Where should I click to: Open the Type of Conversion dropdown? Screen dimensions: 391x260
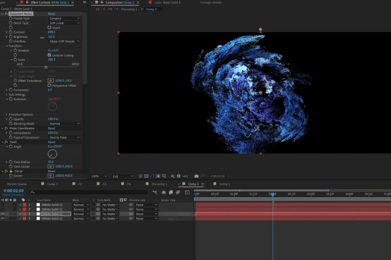click(x=64, y=138)
